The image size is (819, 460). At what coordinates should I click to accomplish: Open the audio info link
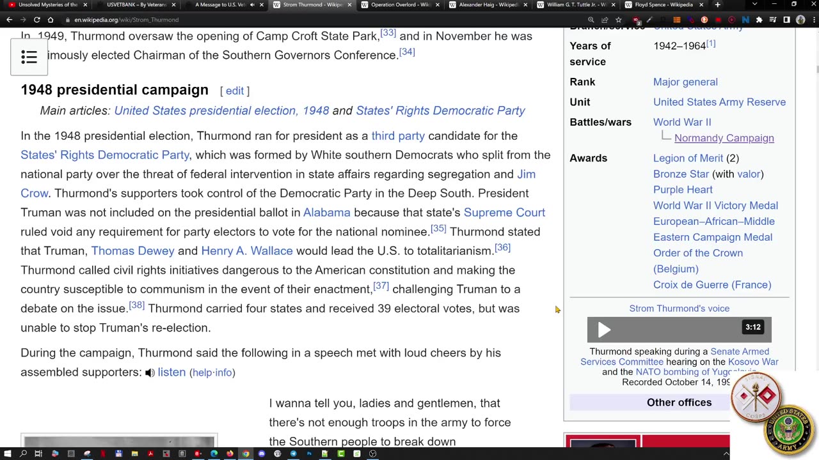[223, 372]
